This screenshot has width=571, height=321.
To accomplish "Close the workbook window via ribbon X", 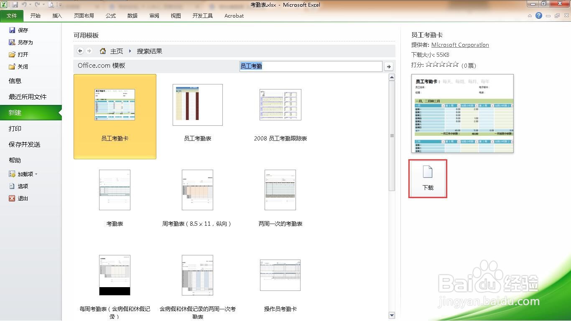I will (566, 16).
